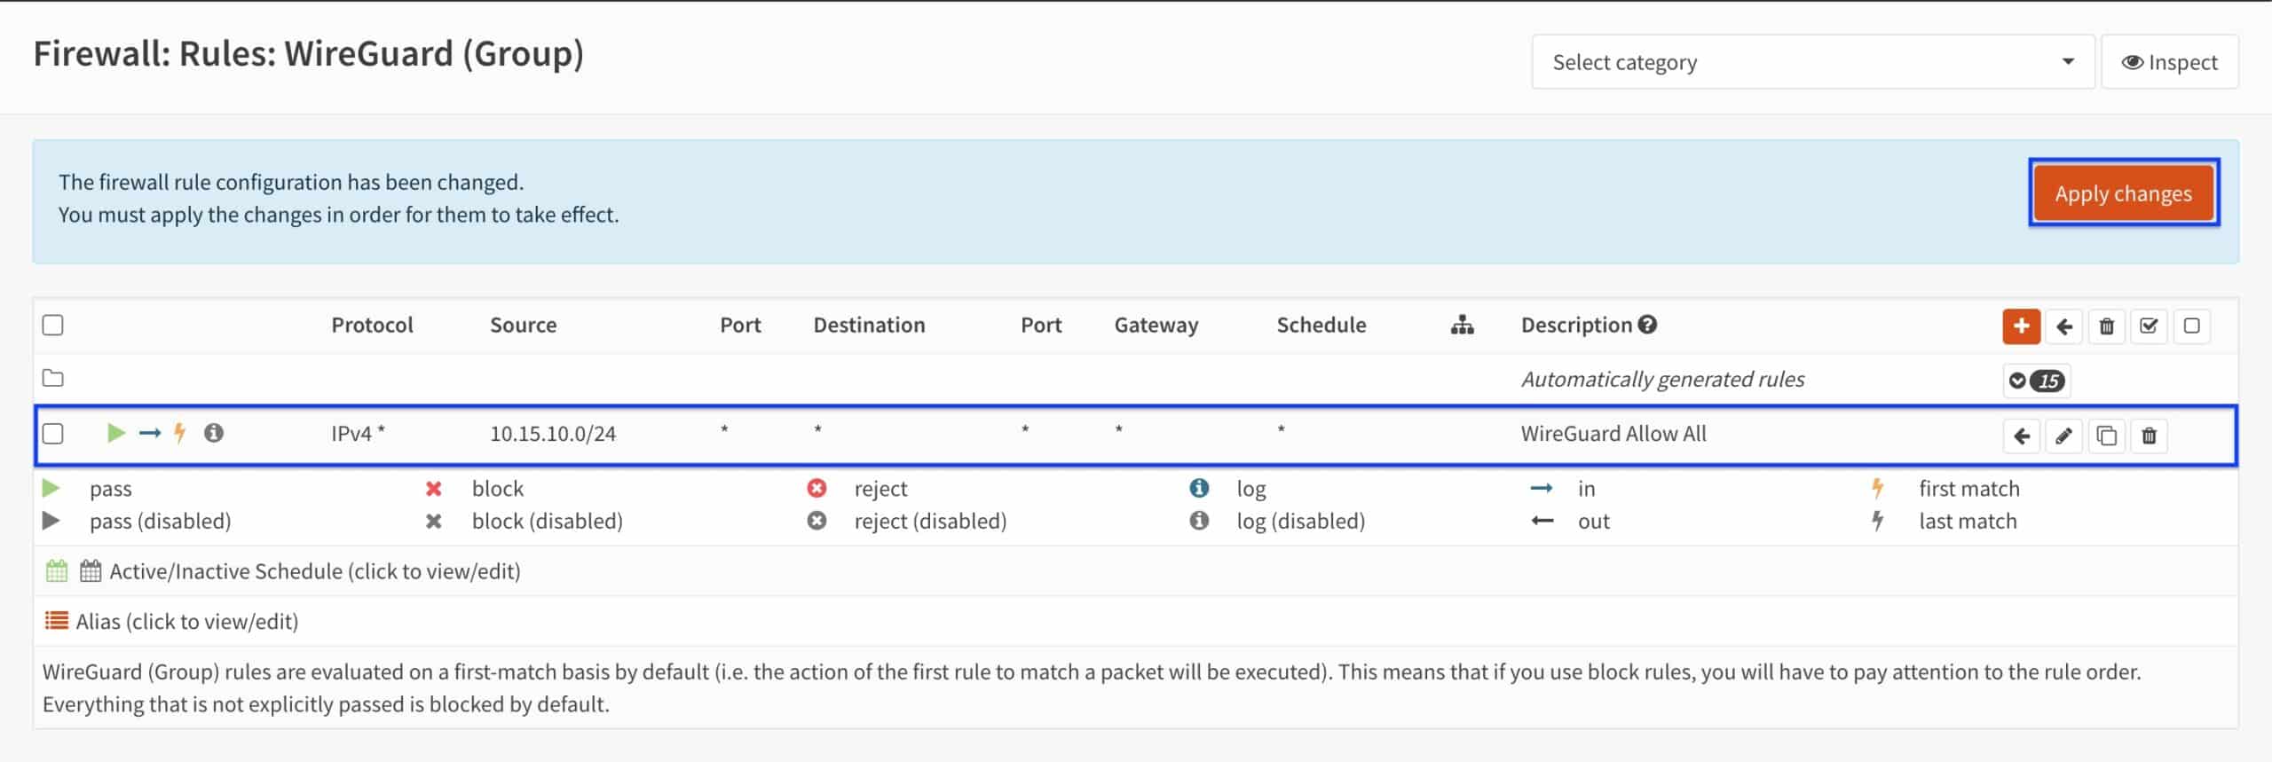Delete WireGuard Allow All rule with trash icon
The width and height of the screenshot is (2272, 762).
[x=2149, y=436]
